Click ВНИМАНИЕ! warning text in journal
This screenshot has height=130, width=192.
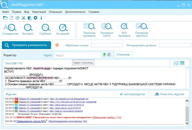tap(54, 117)
